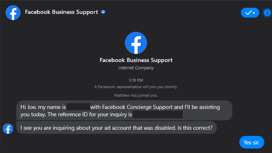
Task: Click the Facebook logo avatar in the header
Action: [13, 13]
